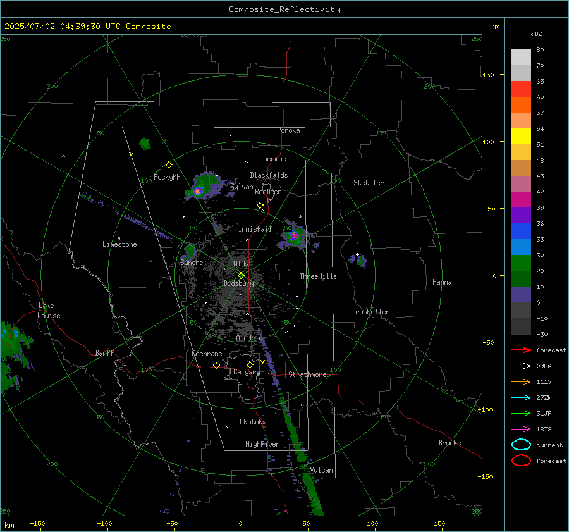Click the Strathmore label

tap(307, 374)
